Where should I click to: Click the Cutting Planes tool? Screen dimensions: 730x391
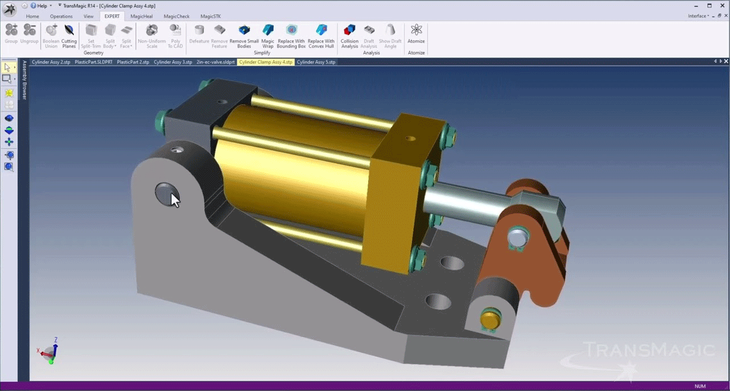(x=69, y=35)
